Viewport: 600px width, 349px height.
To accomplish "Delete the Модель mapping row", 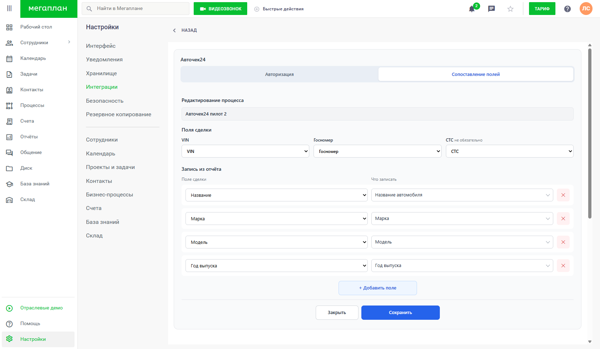I will tap(563, 242).
